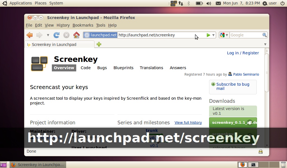The width and height of the screenshot is (287, 168).
Task: Switch to the Translations tab
Action: coord(151,68)
